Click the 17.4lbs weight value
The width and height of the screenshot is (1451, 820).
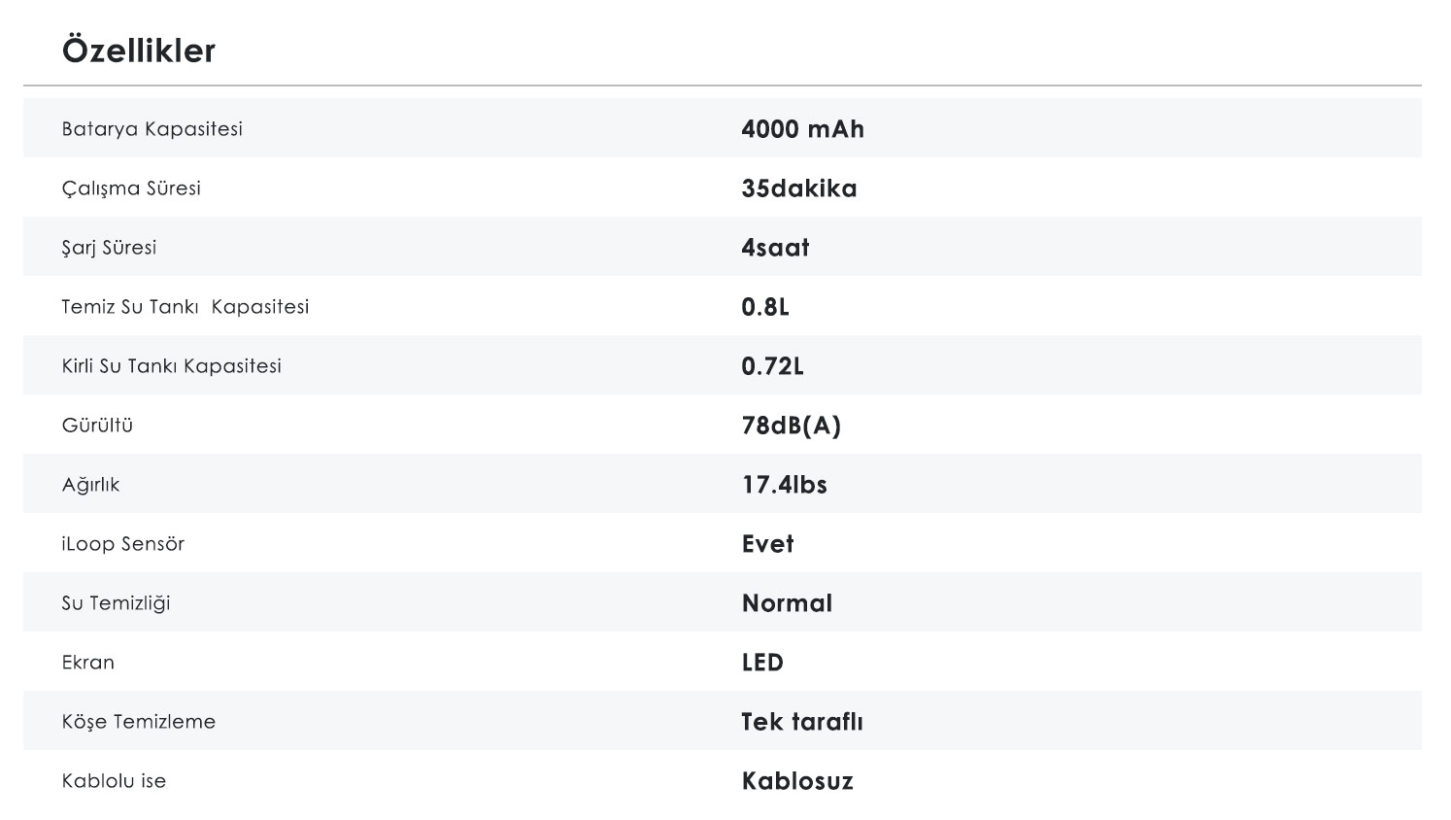[x=784, y=485]
